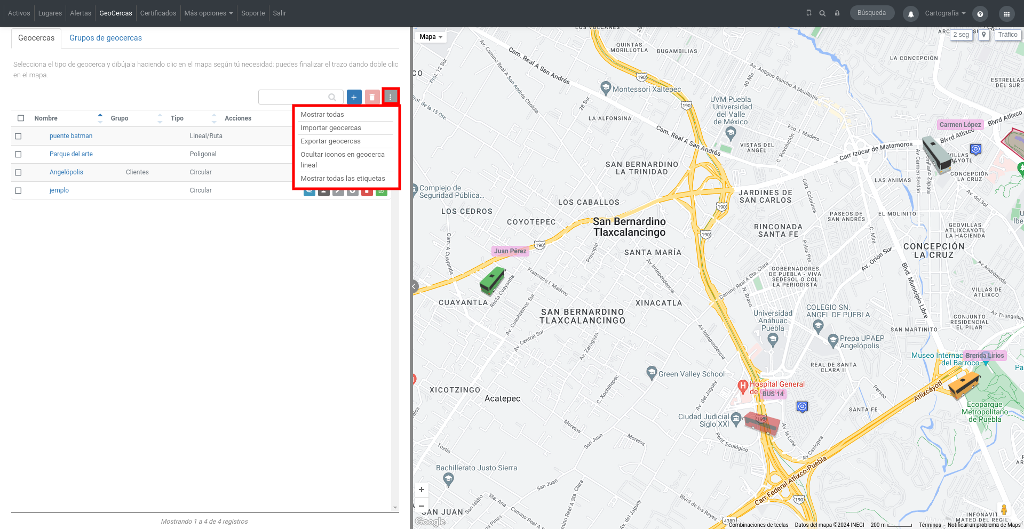Screen dimensions: 1024x529
Task: Open the 2 seg refresh interval selector
Action: point(961,35)
